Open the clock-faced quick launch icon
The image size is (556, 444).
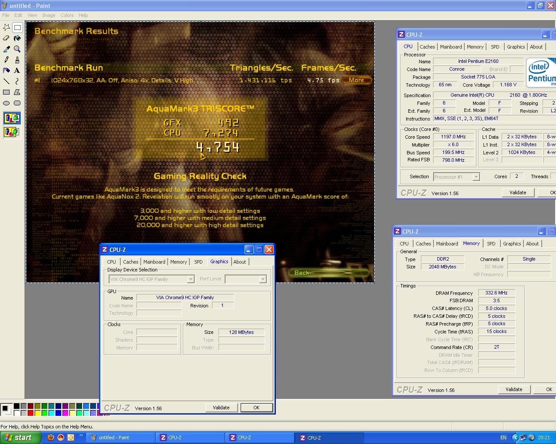pos(71,437)
